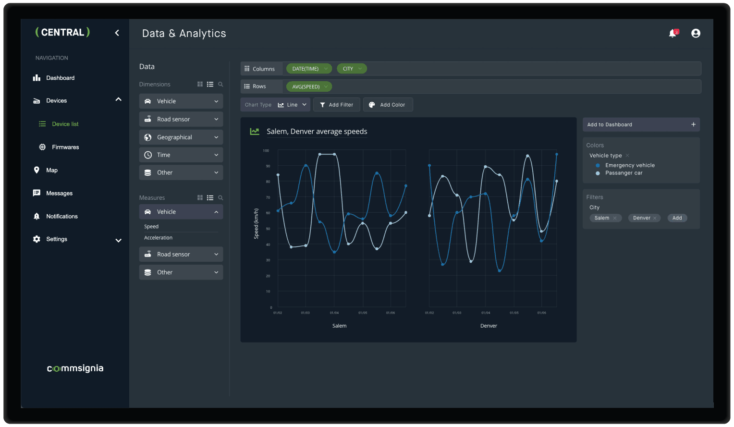Search Dimensions using magnifier icon
Viewport: 734px width, 427px height.
tap(220, 84)
